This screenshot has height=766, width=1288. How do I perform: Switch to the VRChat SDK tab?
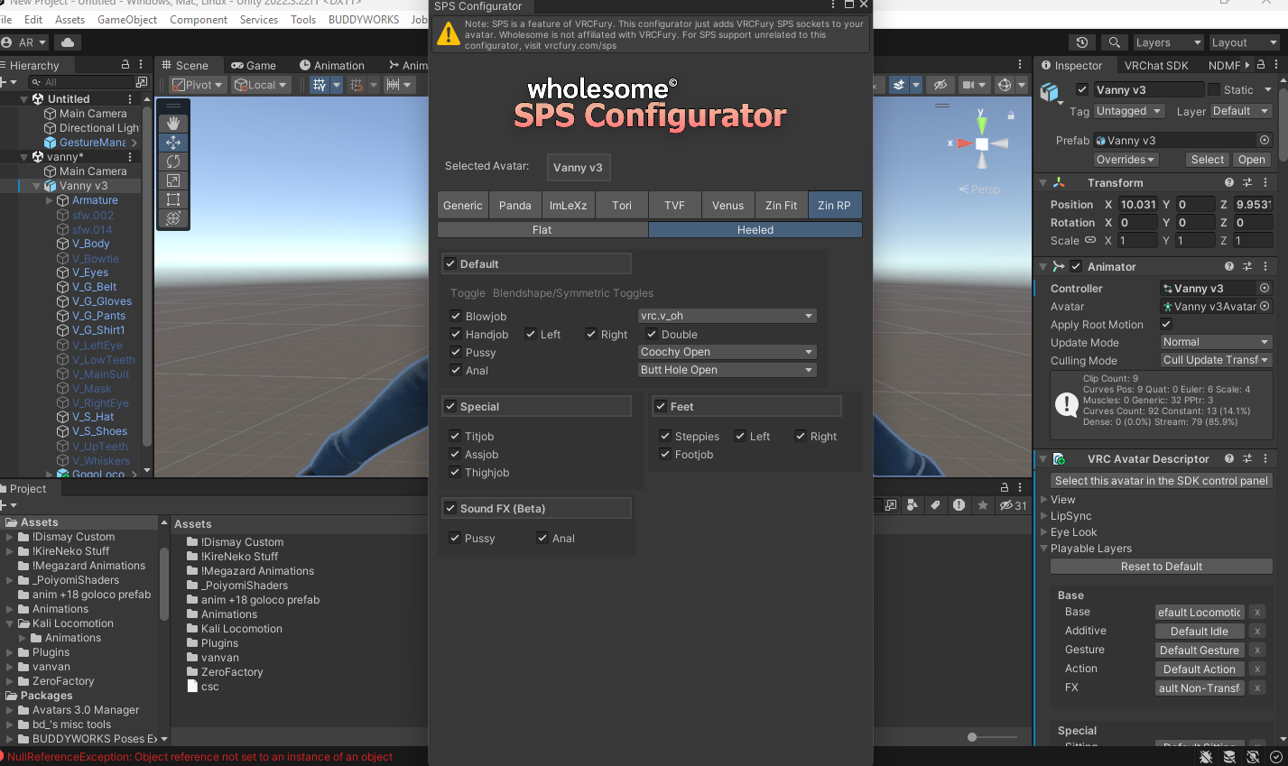click(1156, 65)
